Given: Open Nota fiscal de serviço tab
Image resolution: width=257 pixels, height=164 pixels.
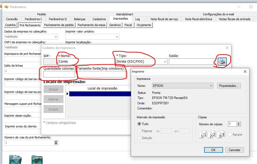Looking at the screenshot, I should (x=164, y=19).
